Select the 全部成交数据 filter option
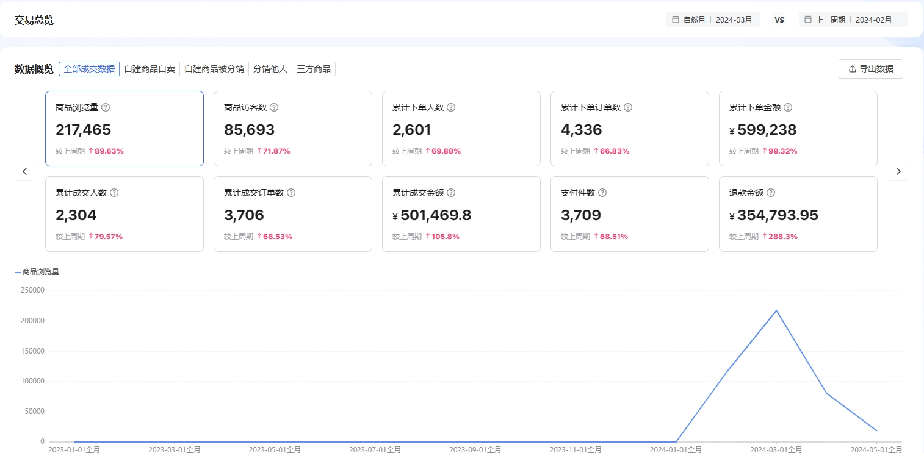924x453 pixels. click(x=89, y=69)
